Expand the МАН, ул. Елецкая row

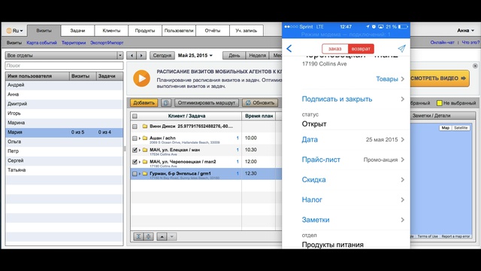[140, 150]
